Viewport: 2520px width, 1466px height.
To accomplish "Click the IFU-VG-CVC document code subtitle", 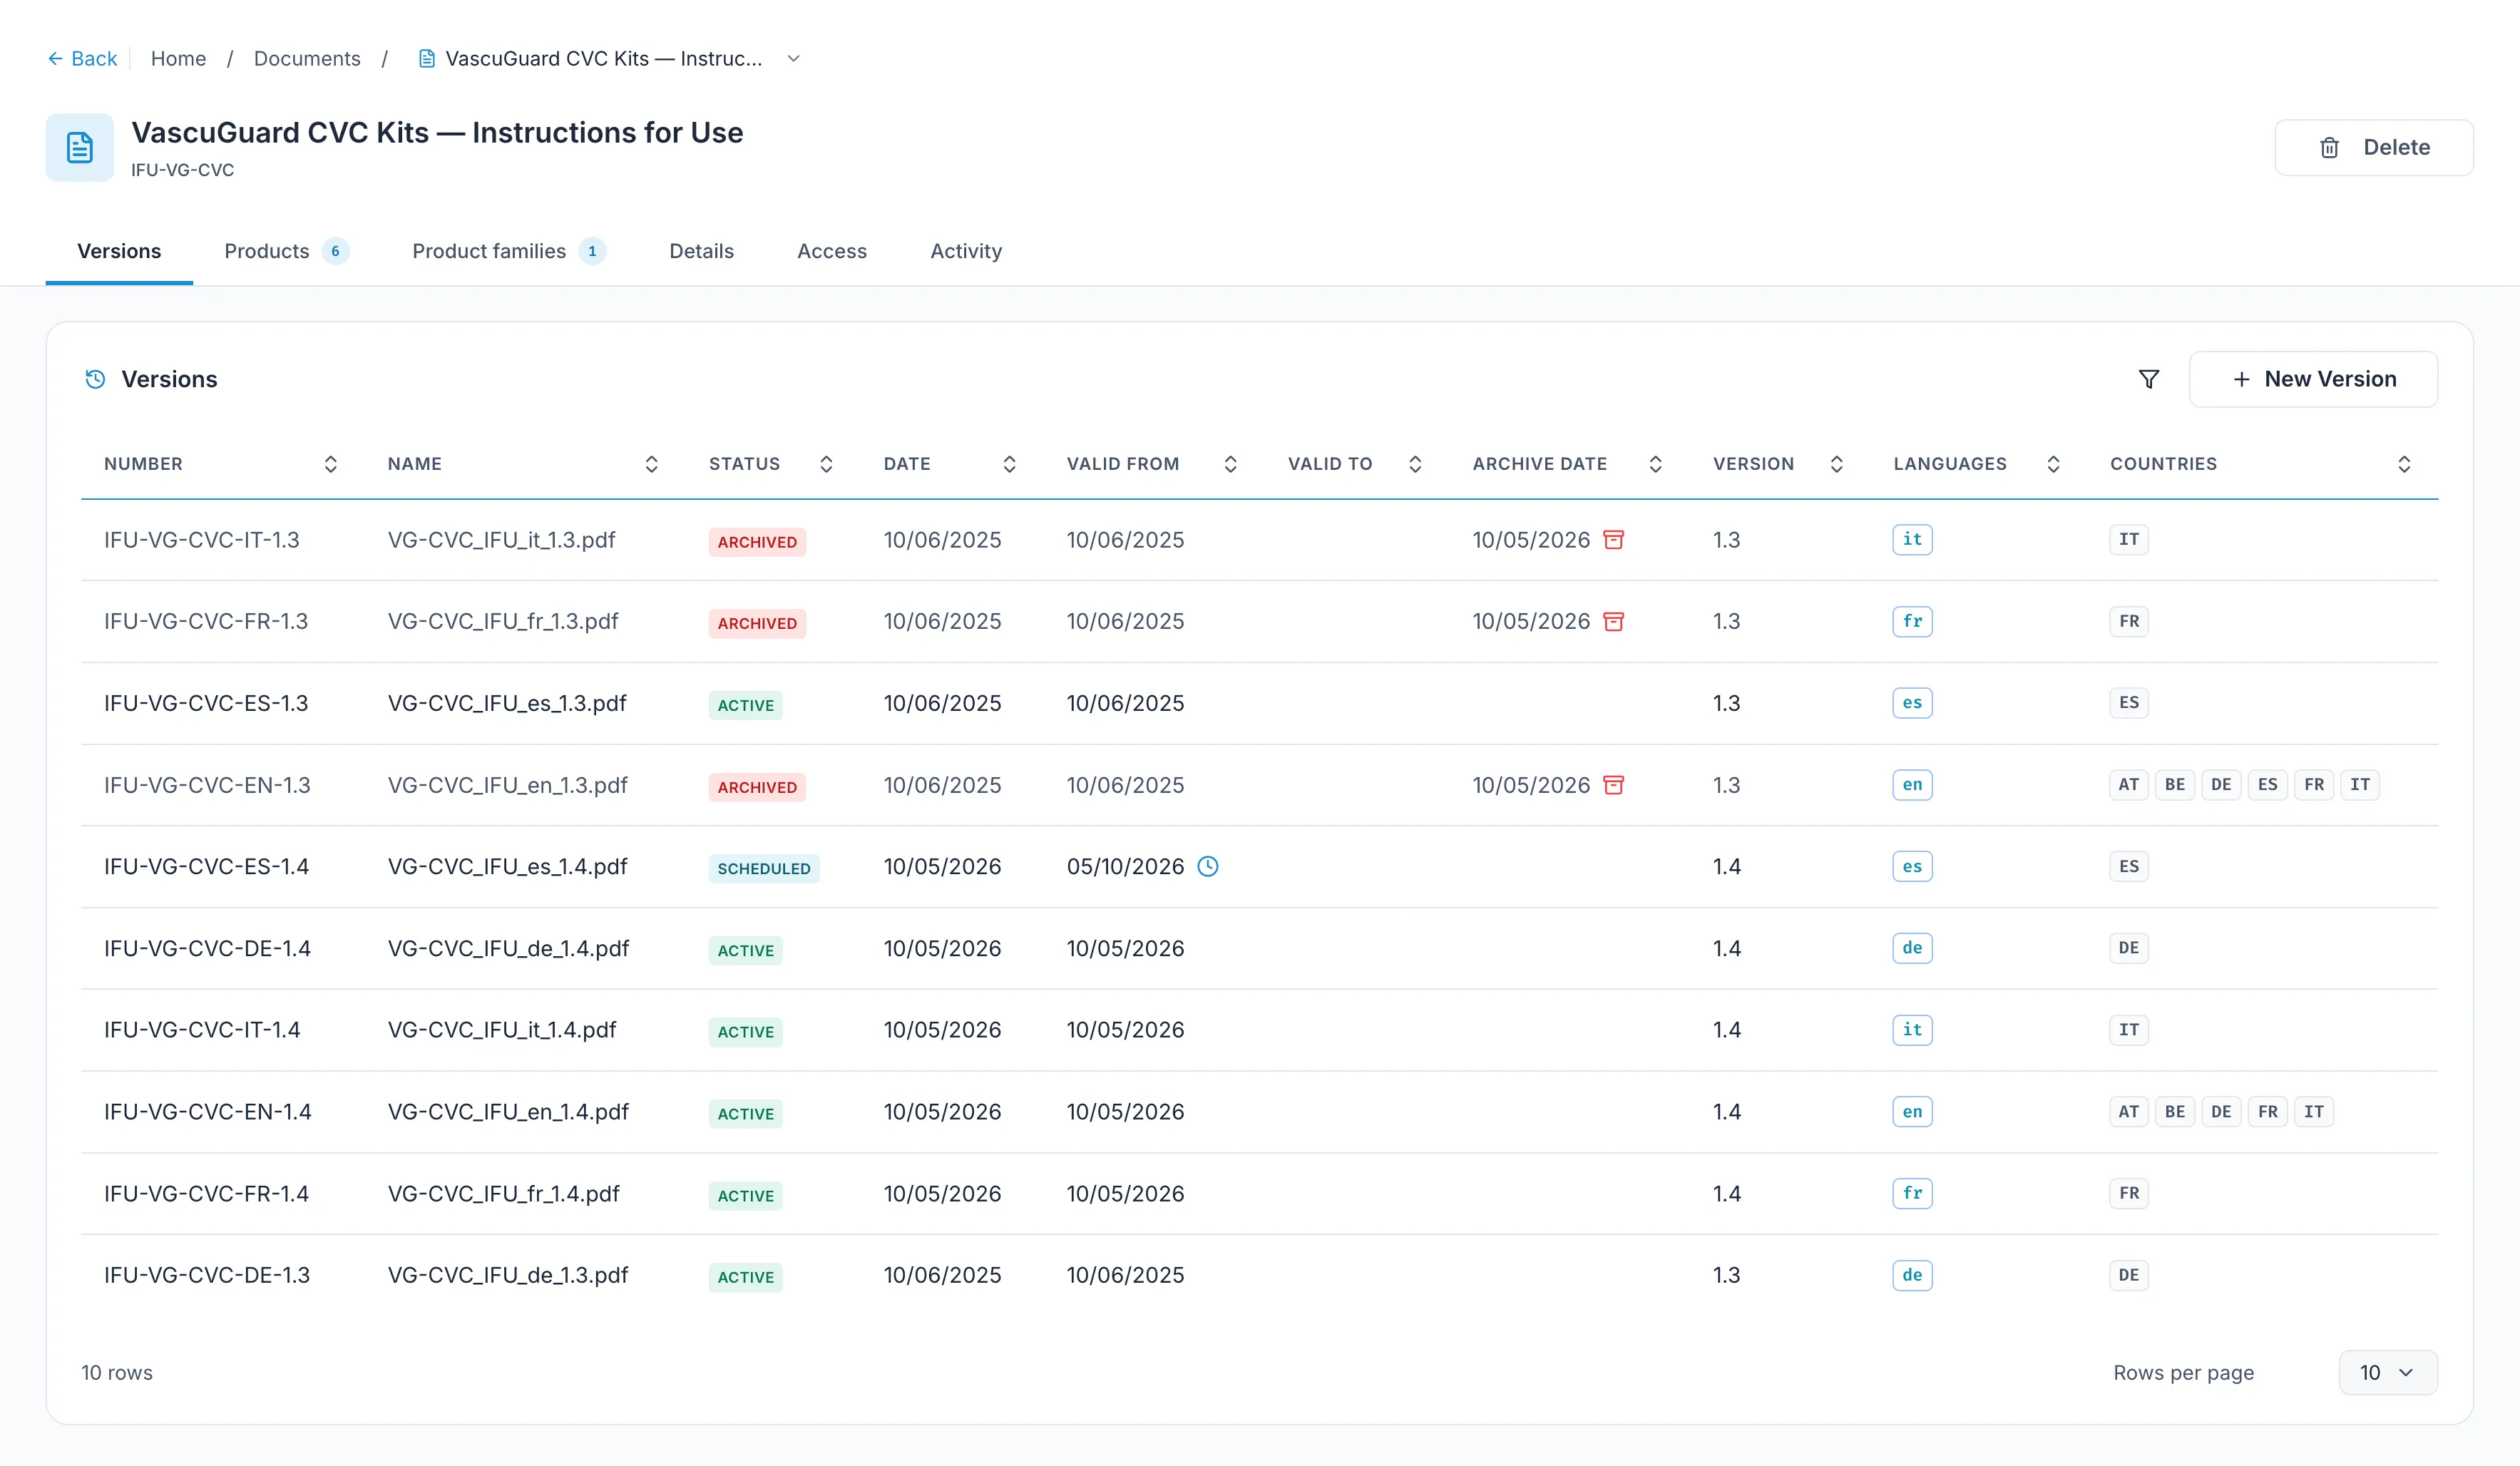I will [183, 170].
